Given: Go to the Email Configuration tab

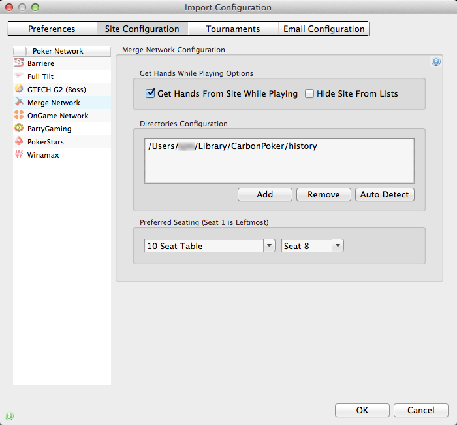Looking at the screenshot, I should [x=324, y=29].
